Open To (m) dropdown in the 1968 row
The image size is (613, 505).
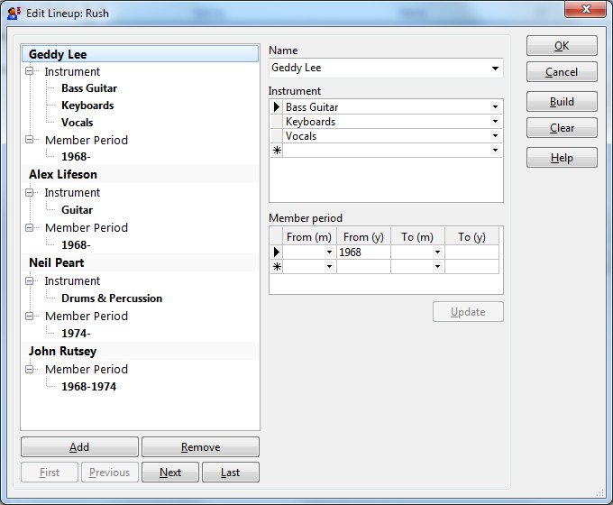[x=437, y=252]
